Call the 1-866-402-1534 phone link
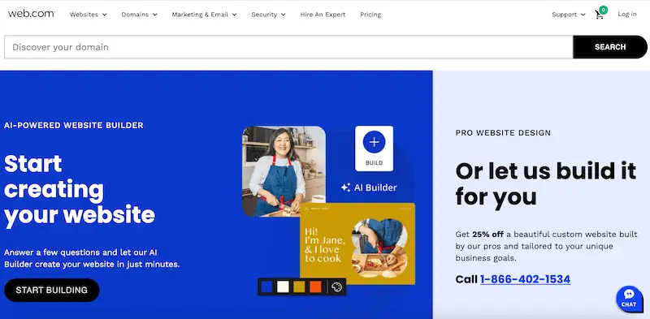The width and height of the screenshot is (650, 319). coord(525,279)
